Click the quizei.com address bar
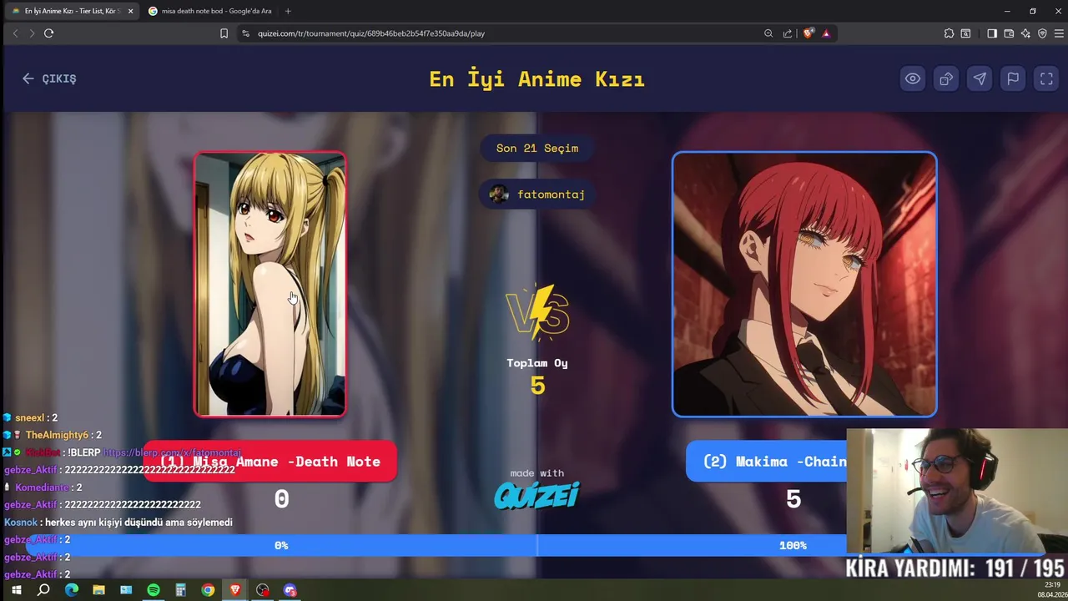The height and width of the screenshot is (601, 1068). 501,33
